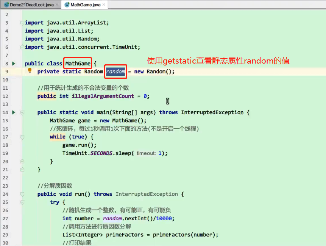Select the MathGame.java editor tab
This screenshot has height=246, width=326.
pos(86,5)
